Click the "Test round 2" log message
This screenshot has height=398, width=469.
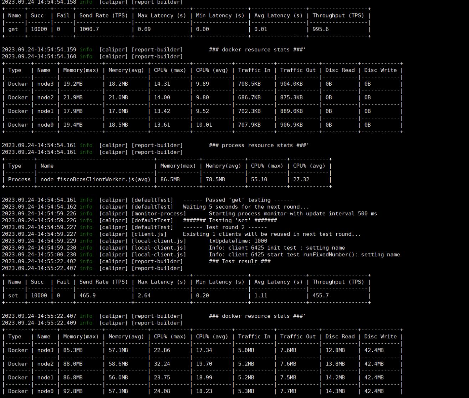[225, 227]
